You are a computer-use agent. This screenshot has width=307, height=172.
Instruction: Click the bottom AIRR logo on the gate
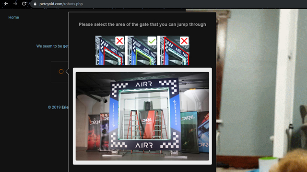click(x=144, y=145)
